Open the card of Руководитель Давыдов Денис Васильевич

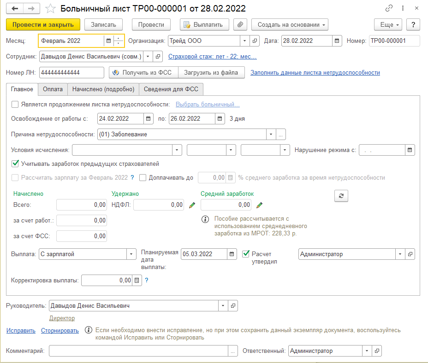233,306
